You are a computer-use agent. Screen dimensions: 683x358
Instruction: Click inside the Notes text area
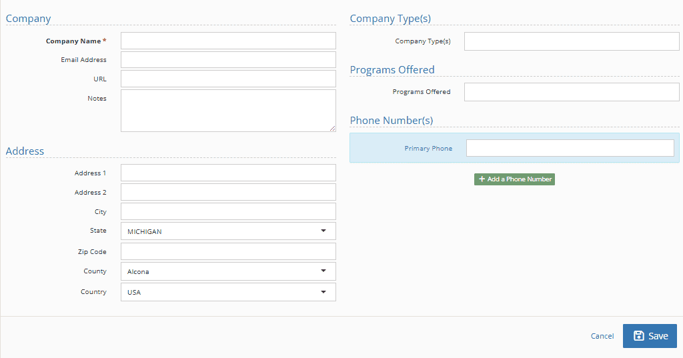pos(228,110)
